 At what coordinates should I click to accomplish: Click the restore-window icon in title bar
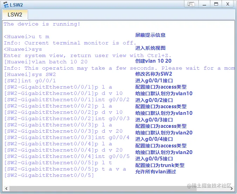pyautogui.click(x=191, y=4)
